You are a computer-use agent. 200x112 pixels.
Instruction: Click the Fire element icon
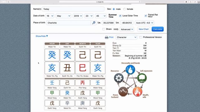[x=137, y=92]
